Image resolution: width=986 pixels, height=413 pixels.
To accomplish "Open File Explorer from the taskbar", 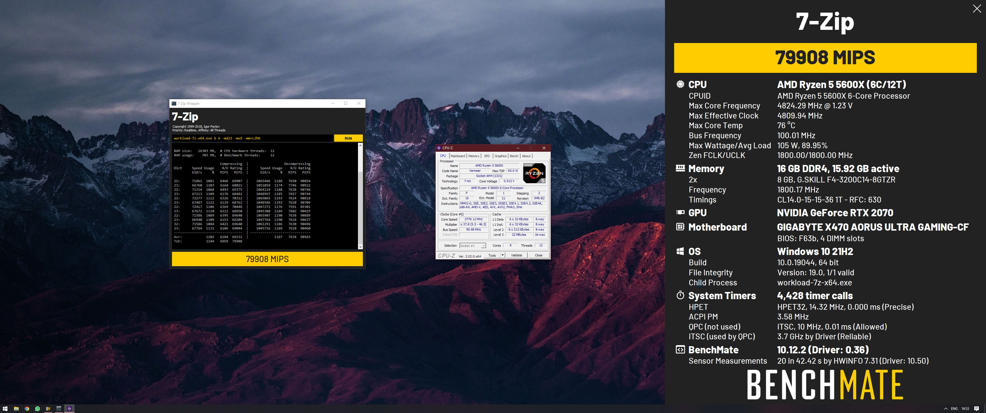I will point(16,409).
